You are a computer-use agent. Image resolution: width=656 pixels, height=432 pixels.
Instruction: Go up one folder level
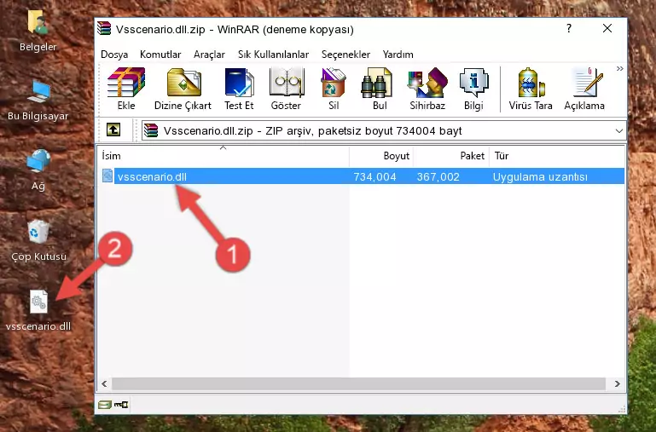tap(113, 130)
